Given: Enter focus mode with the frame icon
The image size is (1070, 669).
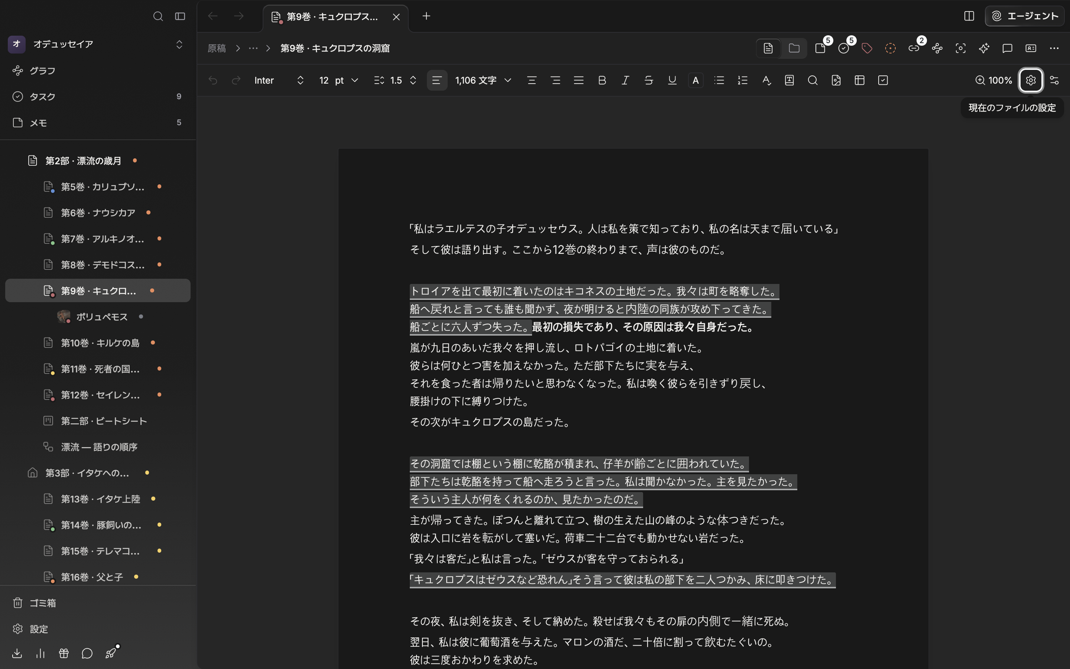Looking at the screenshot, I should coord(961,48).
